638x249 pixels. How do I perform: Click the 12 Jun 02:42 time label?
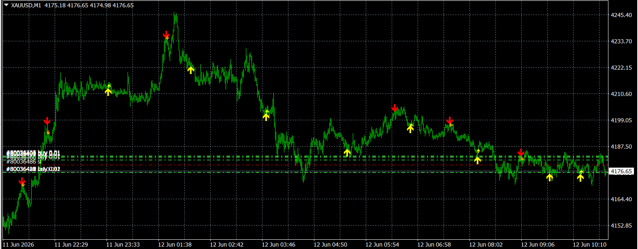pos(226,245)
